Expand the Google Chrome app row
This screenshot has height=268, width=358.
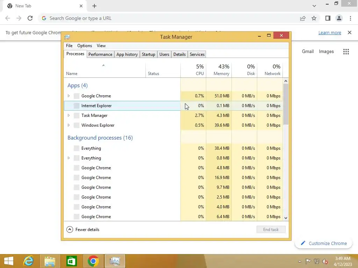click(69, 96)
